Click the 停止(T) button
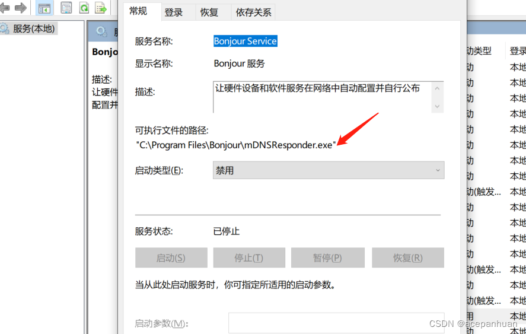The height and width of the screenshot is (334, 526). (249, 258)
